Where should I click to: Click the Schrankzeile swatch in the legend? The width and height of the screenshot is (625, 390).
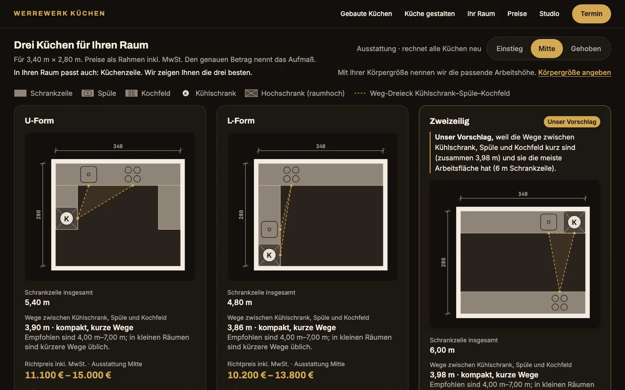point(20,93)
